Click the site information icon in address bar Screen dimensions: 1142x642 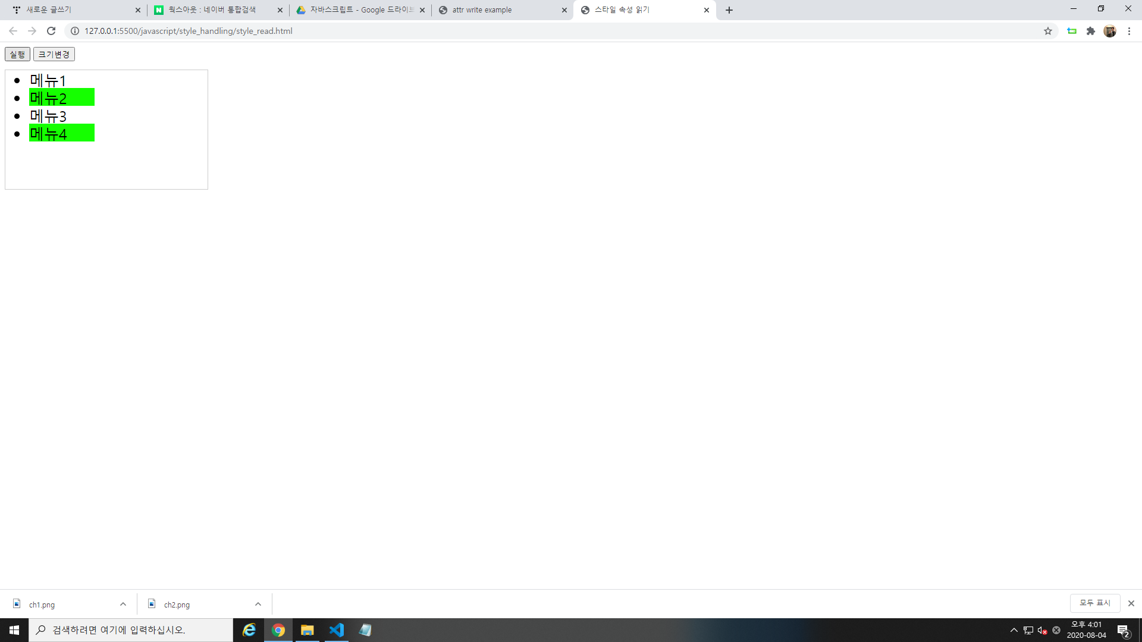(x=75, y=31)
